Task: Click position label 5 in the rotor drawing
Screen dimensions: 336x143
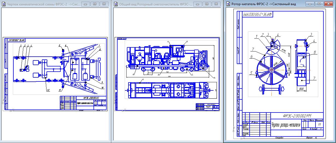Action: pyautogui.click(x=251, y=73)
